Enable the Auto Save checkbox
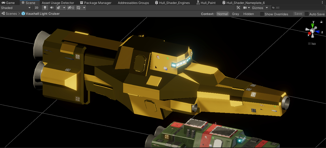 (x=307, y=14)
